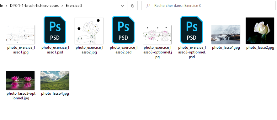Click the file name photo_exercice_lasso2.psd
Image resolution: width=277 pixels, height=120 pixels.
(x=123, y=50)
